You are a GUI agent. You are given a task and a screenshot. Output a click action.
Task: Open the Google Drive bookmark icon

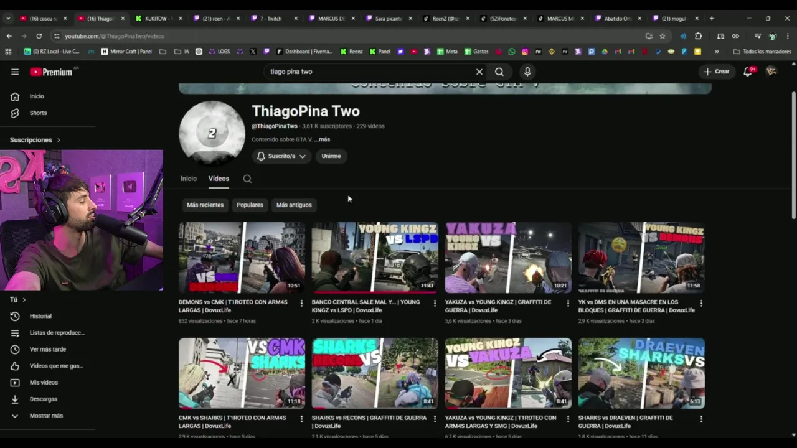pyautogui.click(x=605, y=52)
